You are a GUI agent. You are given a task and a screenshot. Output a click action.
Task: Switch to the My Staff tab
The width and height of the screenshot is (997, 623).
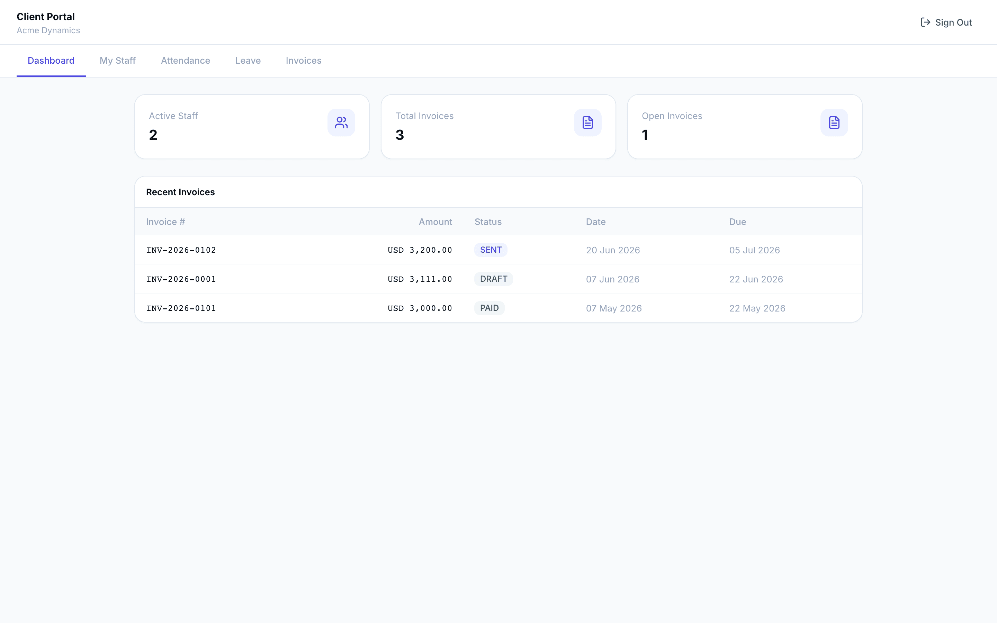[x=117, y=61]
